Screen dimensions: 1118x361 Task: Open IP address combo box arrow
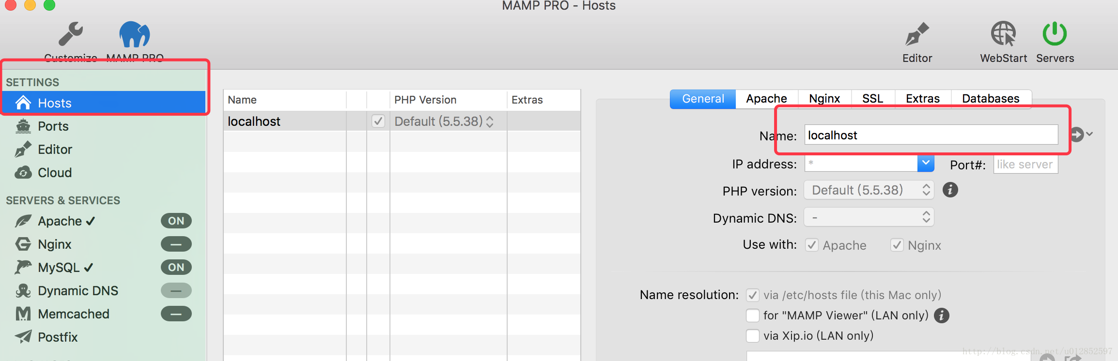click(x=926, y=164)
